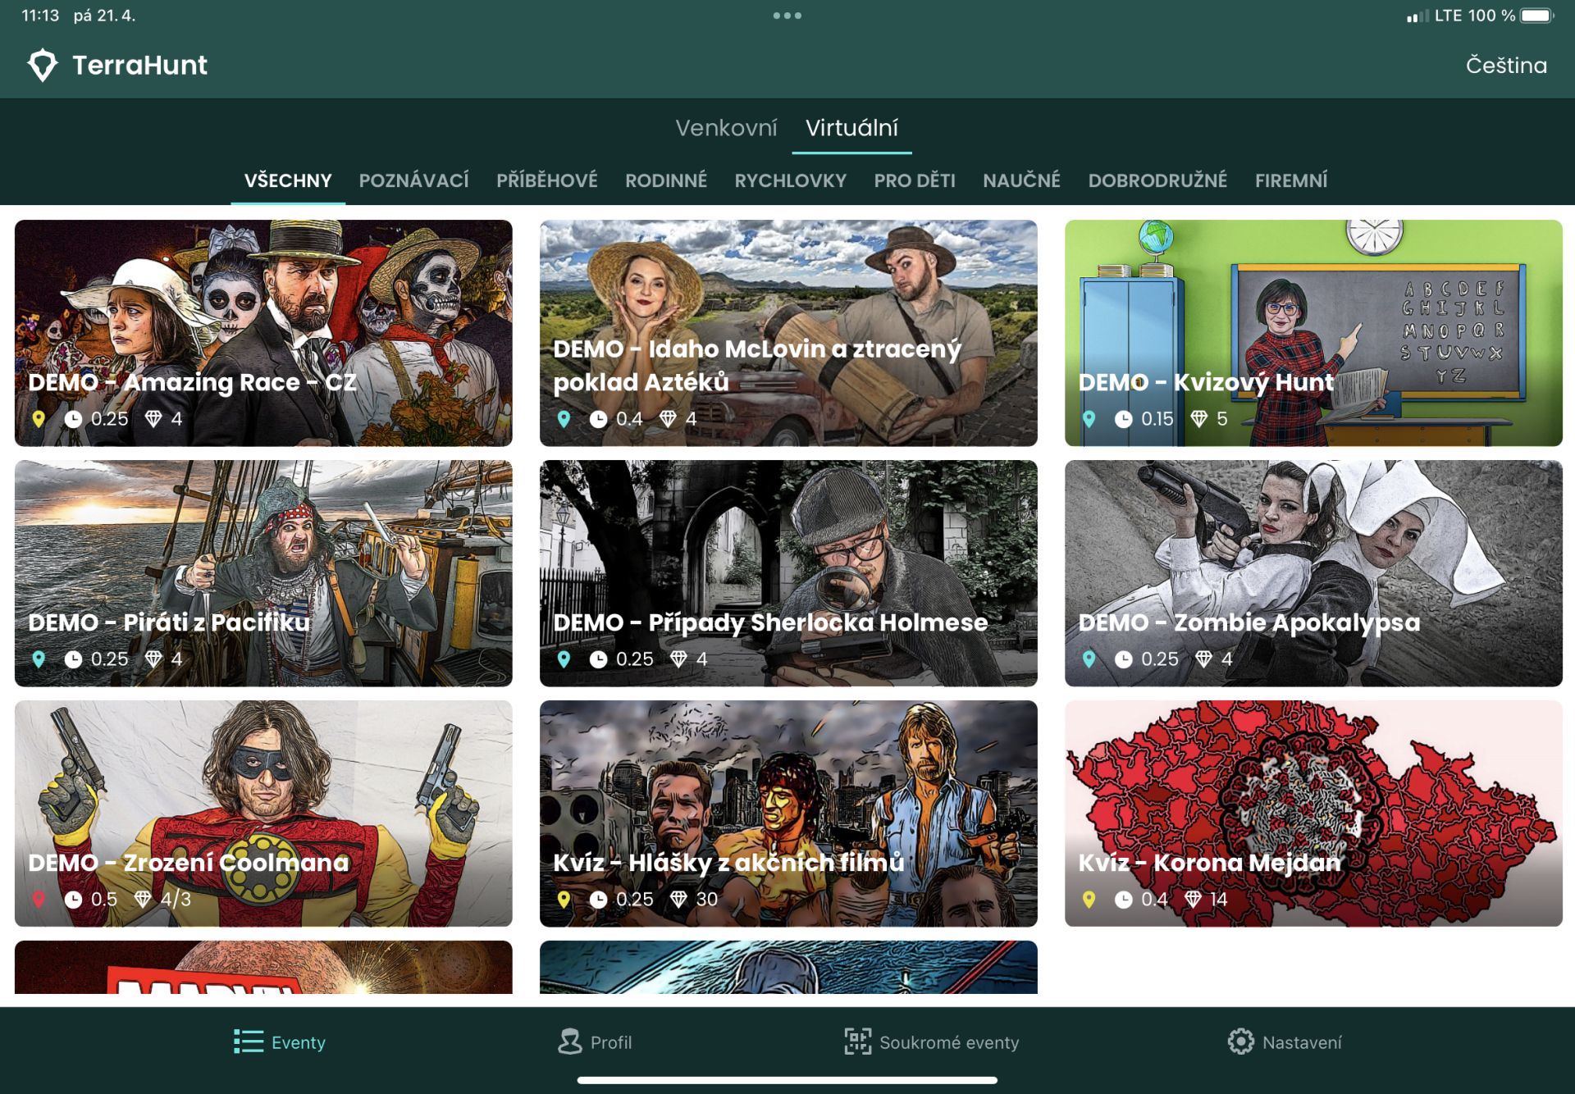Tap diamond icon on Piráti z Pacifiku card
Viewport: 1575px width, 1094px height.
point(153,659)
